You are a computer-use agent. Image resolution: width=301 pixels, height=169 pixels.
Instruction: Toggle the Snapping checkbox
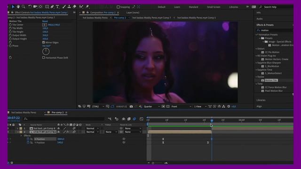(118, 7)
